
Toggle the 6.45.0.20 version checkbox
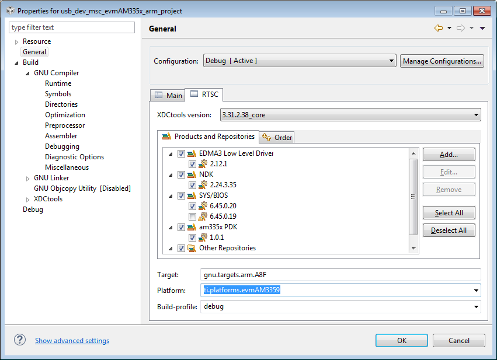point(192,206)
